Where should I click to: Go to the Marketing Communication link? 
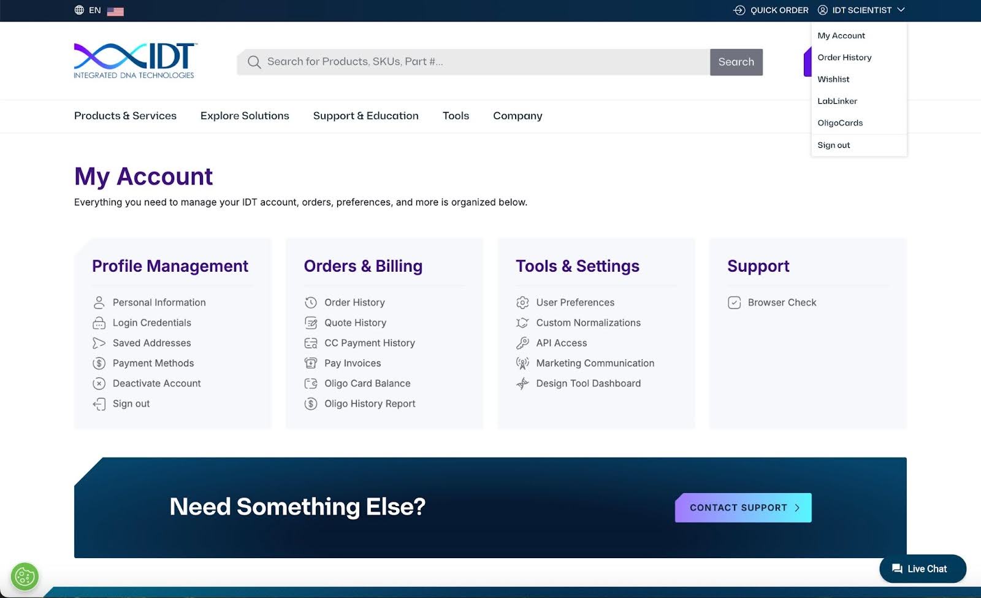[595, 363]
